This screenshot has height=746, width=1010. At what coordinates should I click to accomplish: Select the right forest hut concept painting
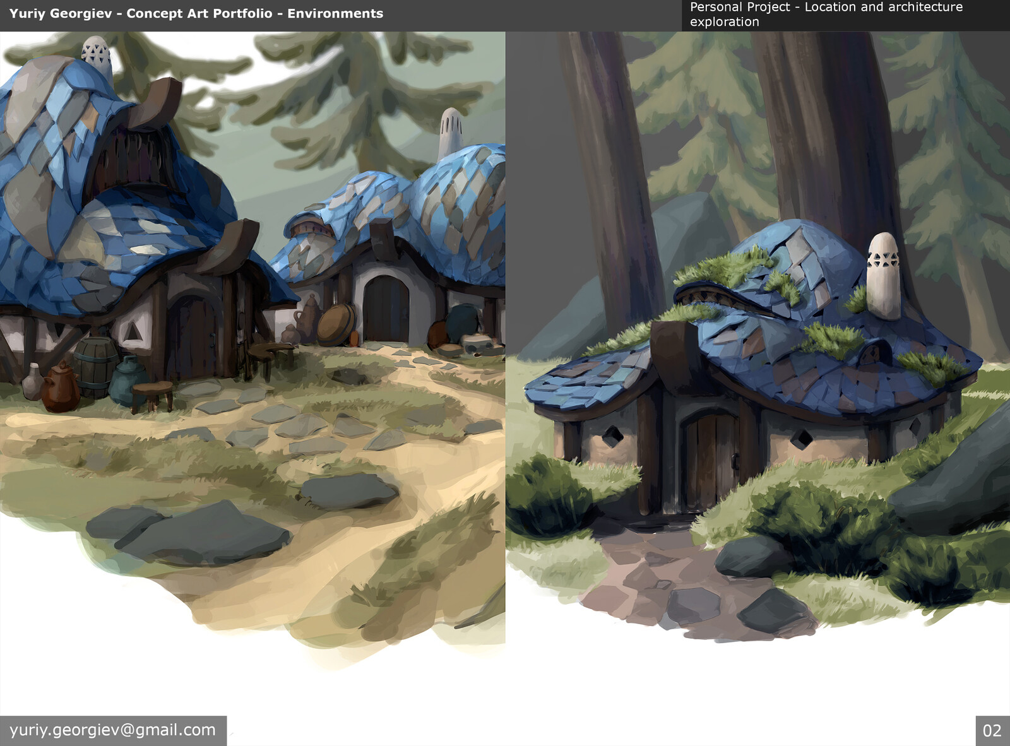point(758,338)
